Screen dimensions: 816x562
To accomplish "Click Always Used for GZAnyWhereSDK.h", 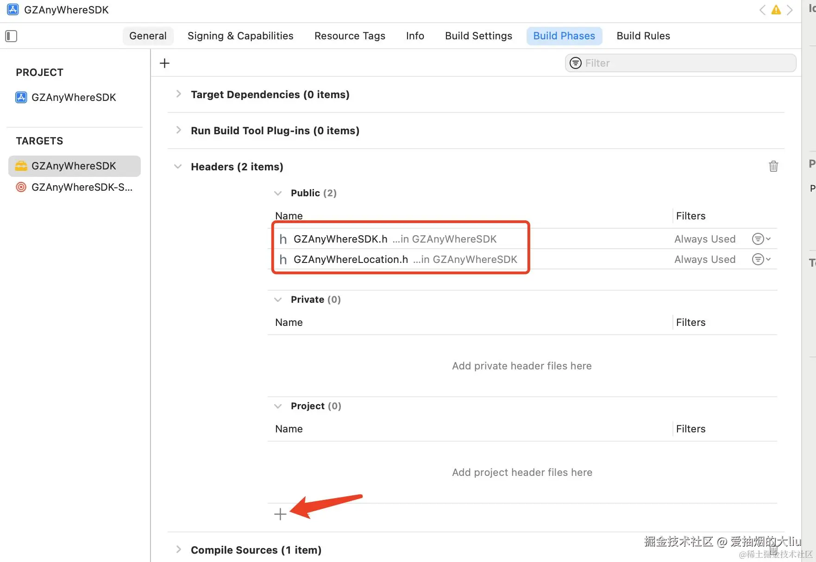I will [705, 239].
